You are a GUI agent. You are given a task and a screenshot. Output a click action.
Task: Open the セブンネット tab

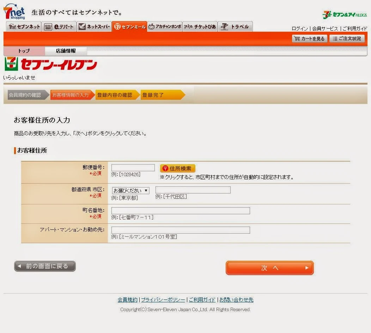(x=24, y=27)
